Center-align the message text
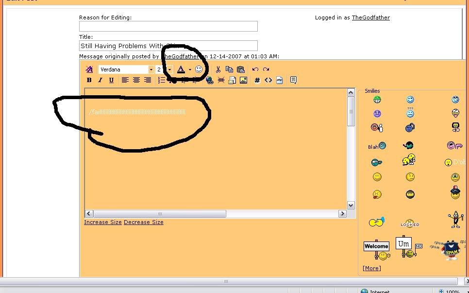 pos(136,80)
